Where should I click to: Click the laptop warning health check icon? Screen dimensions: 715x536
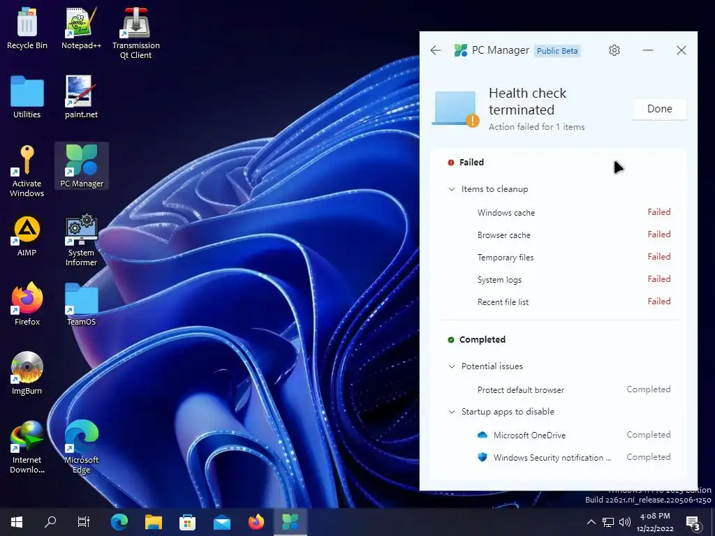point(455,108)
